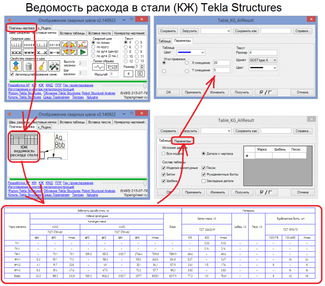Open the table Цвет blue line dropdown

[x=191, y=52]
